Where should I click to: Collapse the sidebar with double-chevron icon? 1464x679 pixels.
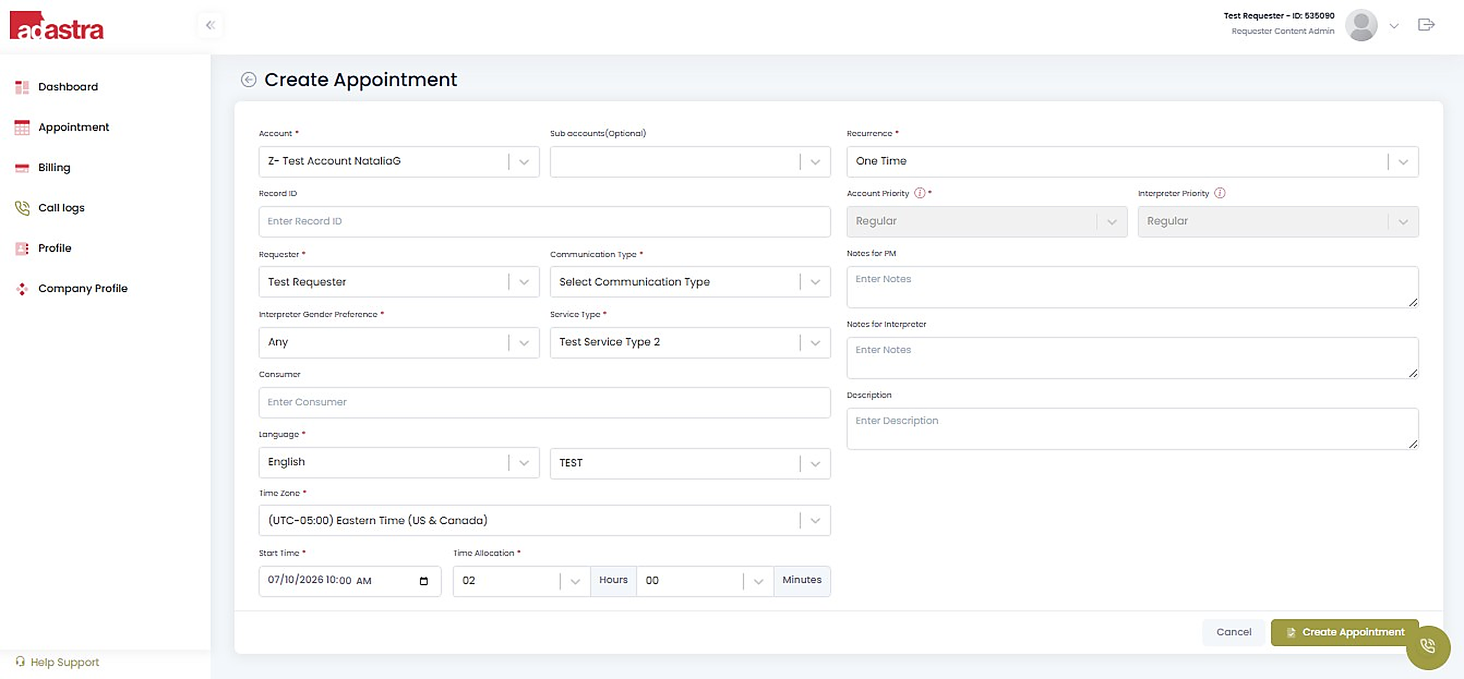click(x=211, y=25)
